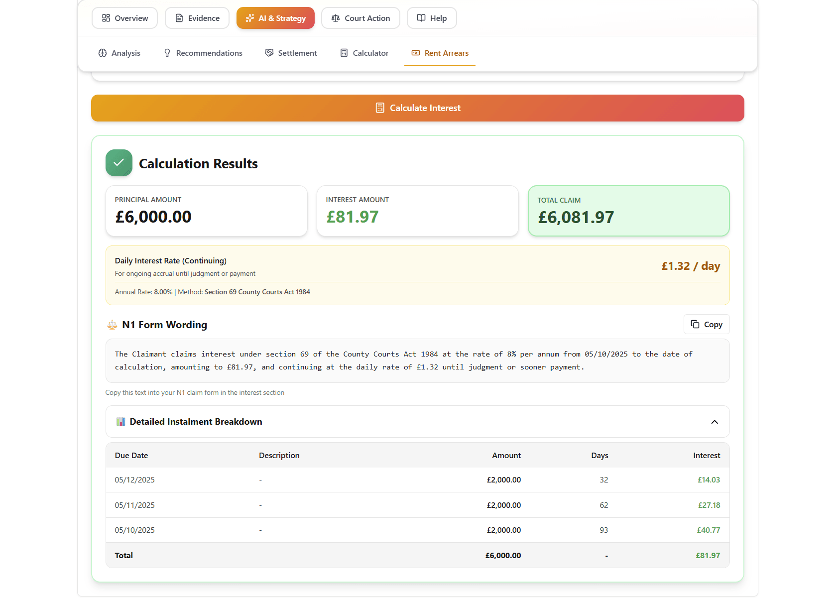Image resolution: width=836 pixels, height=599 pixels.
Task: Click the grid icon on the Overview tab
Action: pos(106,17)
